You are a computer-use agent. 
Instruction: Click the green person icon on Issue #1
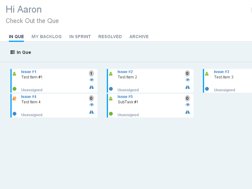tap(14, 74)
